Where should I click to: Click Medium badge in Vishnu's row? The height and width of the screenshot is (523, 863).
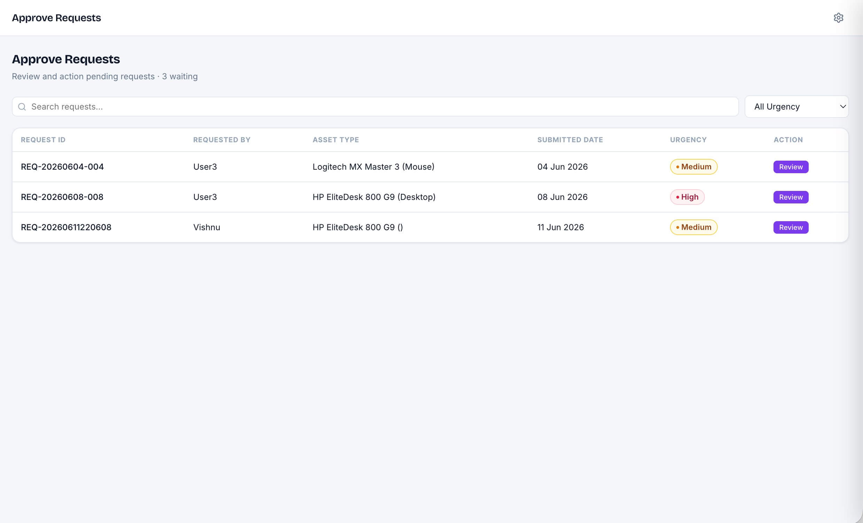click(x=693, y=227)
